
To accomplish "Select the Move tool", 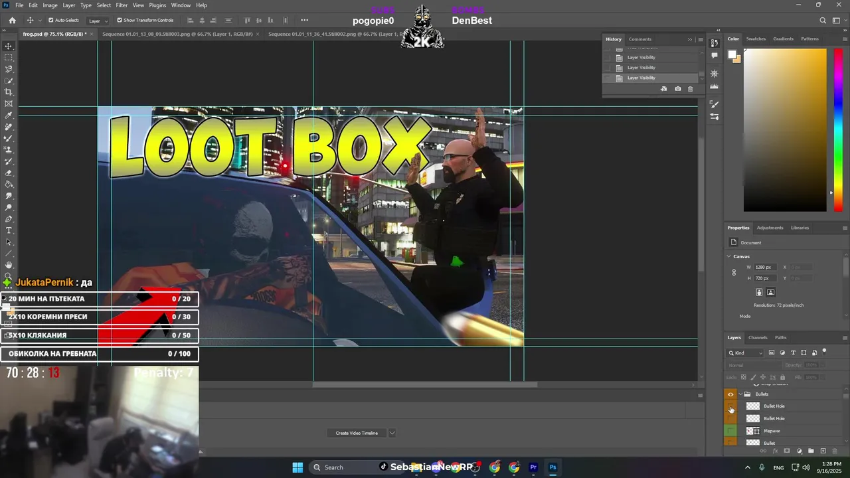I will (x=9, y=46).
